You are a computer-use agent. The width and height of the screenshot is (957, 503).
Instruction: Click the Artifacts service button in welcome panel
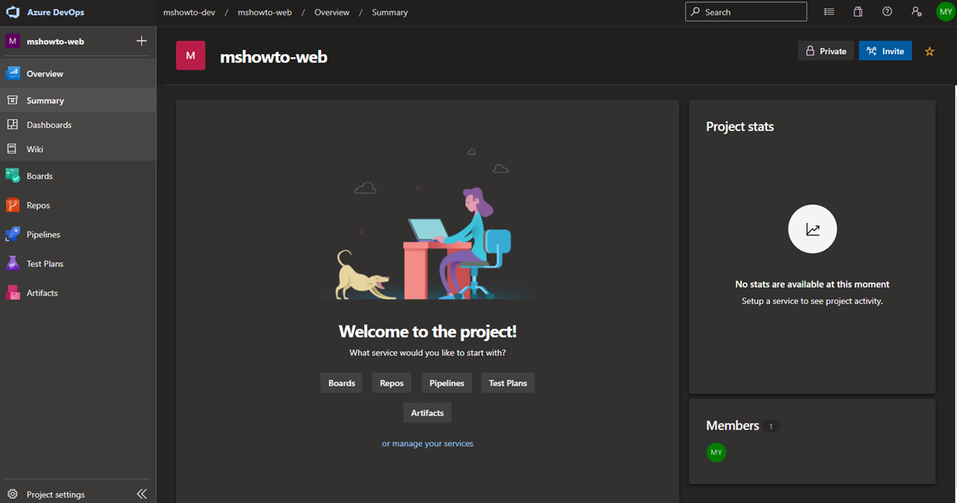(427, 412)
